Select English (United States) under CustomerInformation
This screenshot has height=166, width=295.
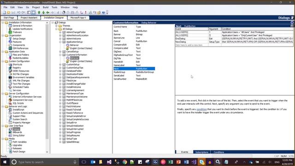click(x=81, y=61)
